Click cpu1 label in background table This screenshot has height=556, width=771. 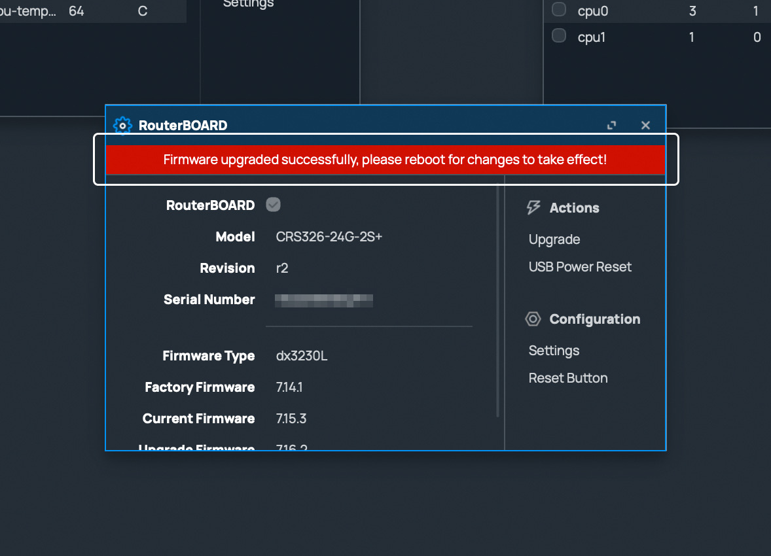coord(592,37)
